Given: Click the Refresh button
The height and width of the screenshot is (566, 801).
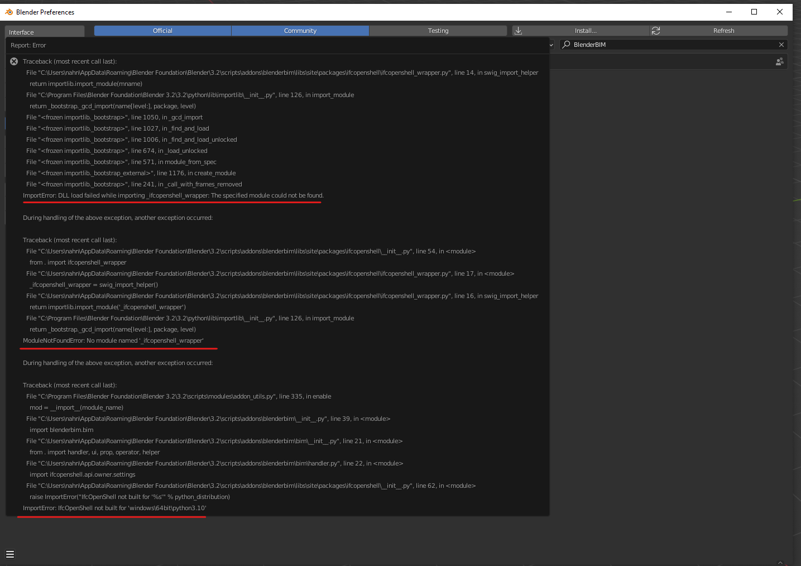Looking at the screenshot, I should [x=723, y=31].
